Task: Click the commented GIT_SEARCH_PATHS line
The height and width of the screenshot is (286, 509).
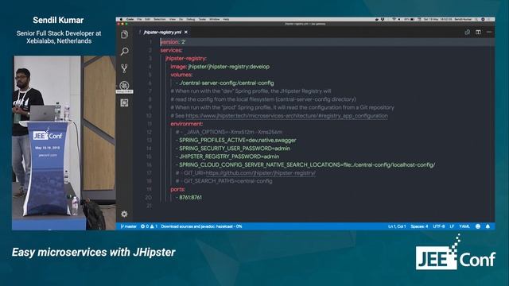Action: pyautogui.click(x=224, y=181)
